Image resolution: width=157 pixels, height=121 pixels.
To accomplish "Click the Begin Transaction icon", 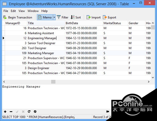I will pos(5,17).
